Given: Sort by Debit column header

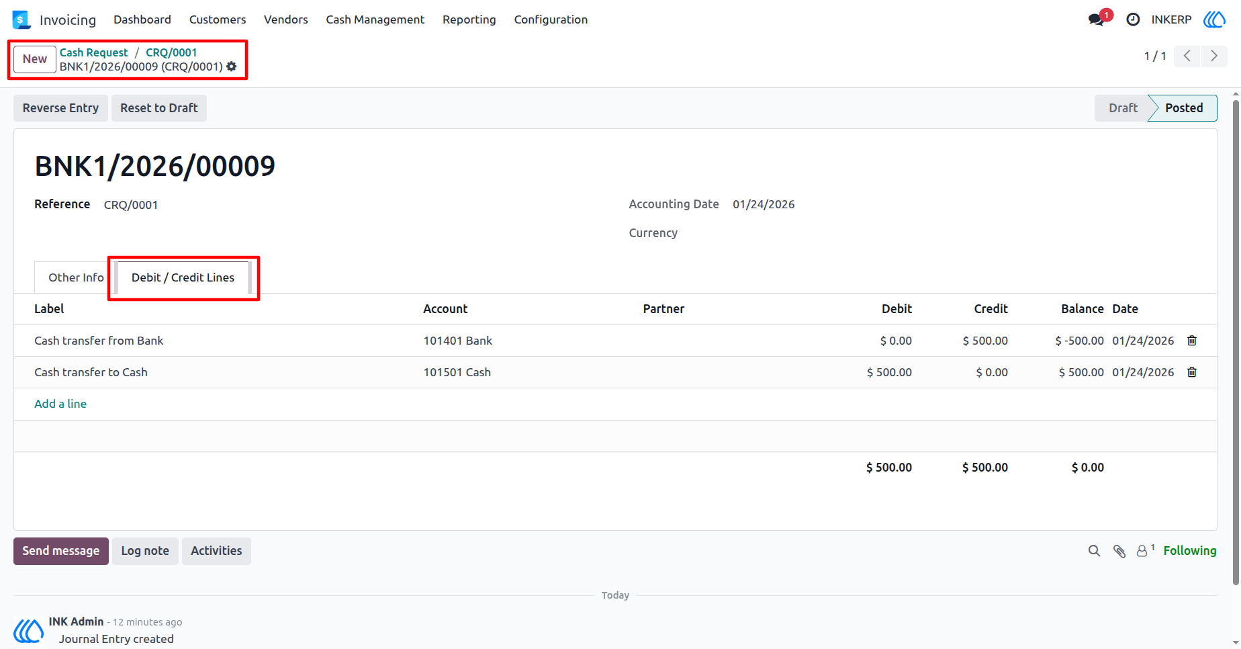Looking at the screenshot, I should click(897, 309).
